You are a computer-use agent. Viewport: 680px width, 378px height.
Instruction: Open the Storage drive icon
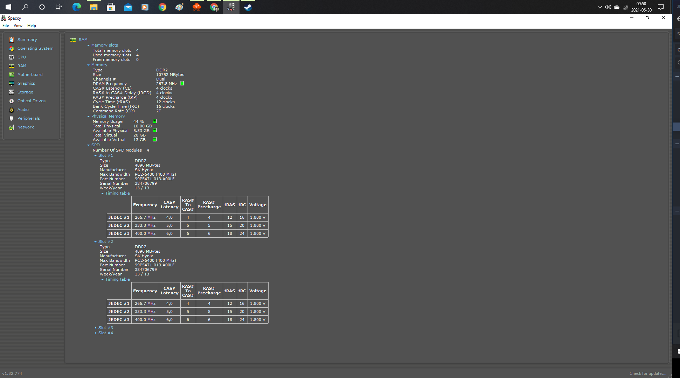coord(12,92)
